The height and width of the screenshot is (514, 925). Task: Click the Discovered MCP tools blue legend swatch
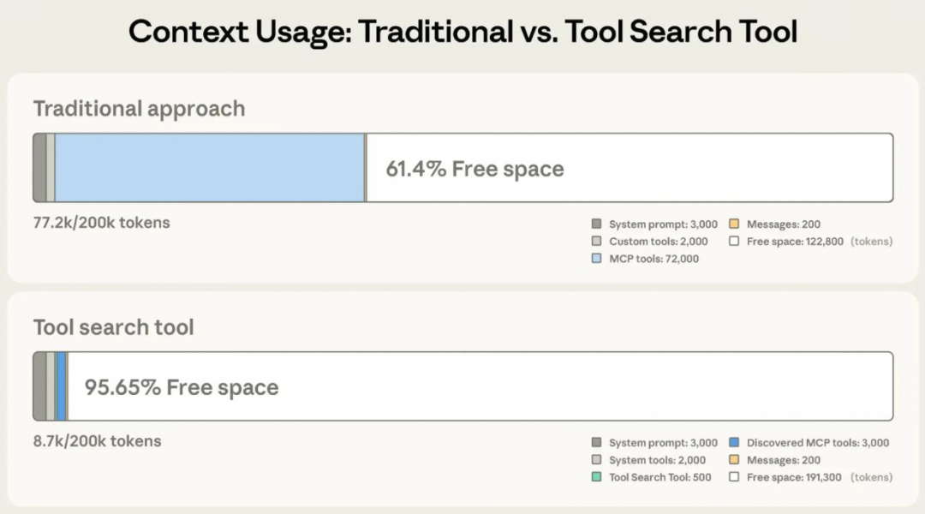[734, 443]
